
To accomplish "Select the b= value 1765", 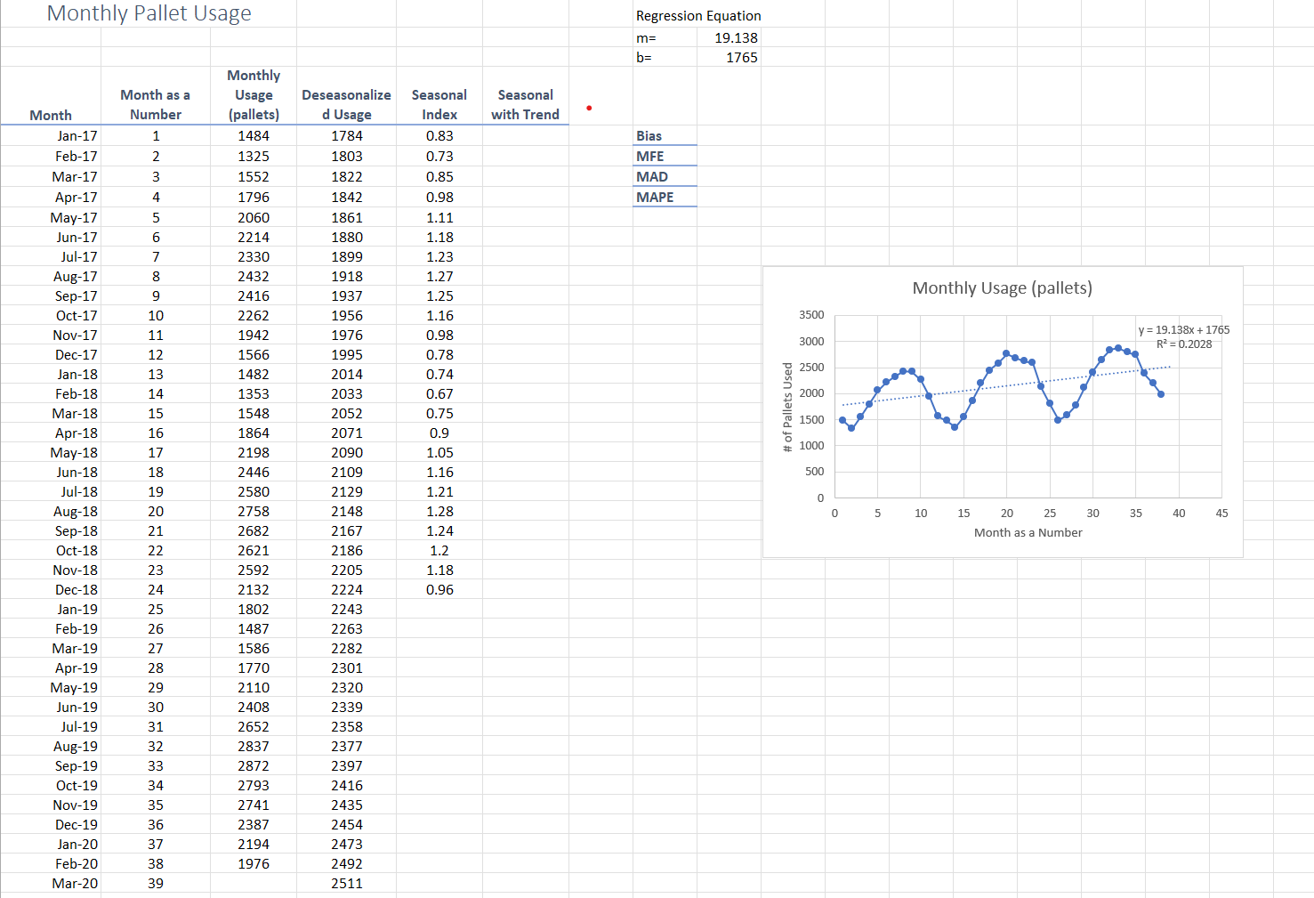I will [x=741, y=57].
